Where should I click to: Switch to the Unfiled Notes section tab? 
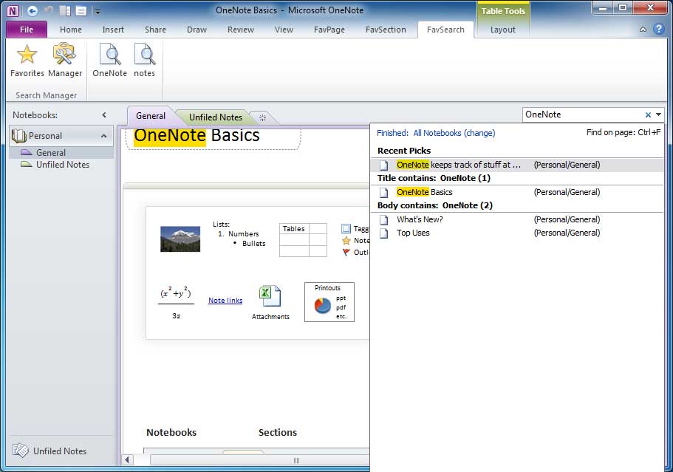click(216, 117)
